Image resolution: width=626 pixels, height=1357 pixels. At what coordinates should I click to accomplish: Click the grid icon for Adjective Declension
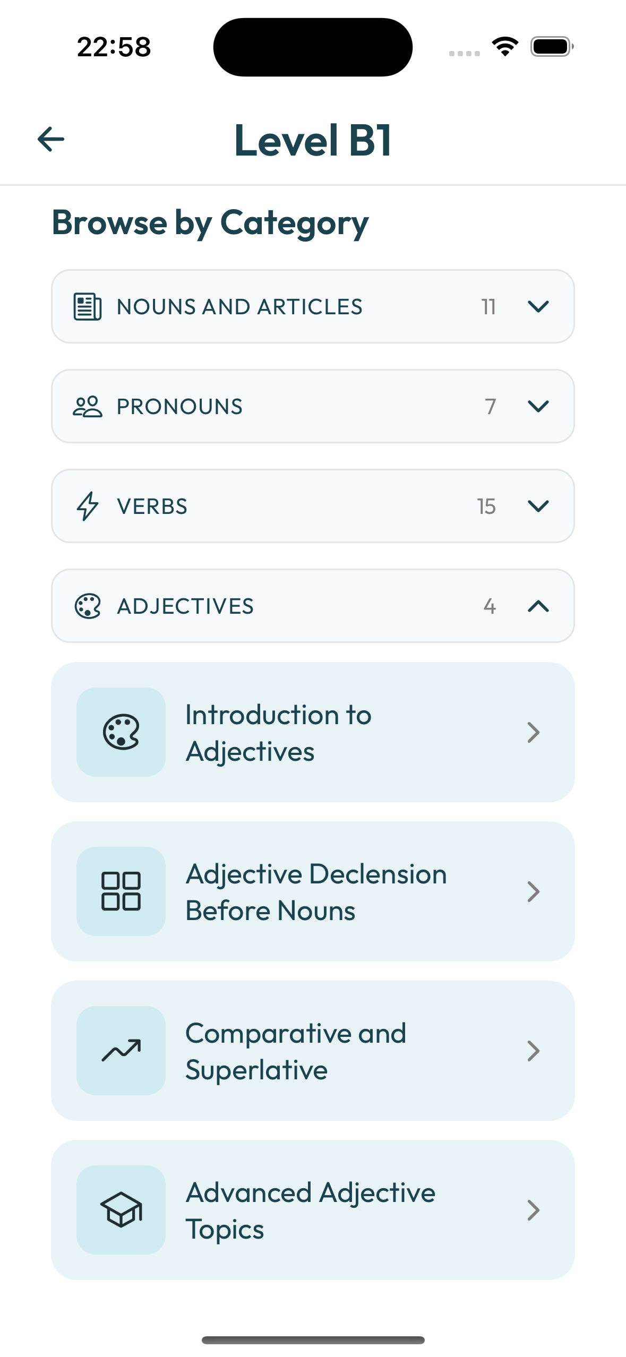pos(121,891)
